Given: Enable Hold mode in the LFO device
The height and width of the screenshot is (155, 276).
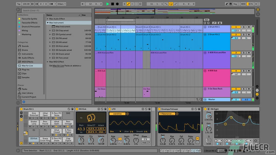Looking at the screenshot, I should click(x=145, y=142).
